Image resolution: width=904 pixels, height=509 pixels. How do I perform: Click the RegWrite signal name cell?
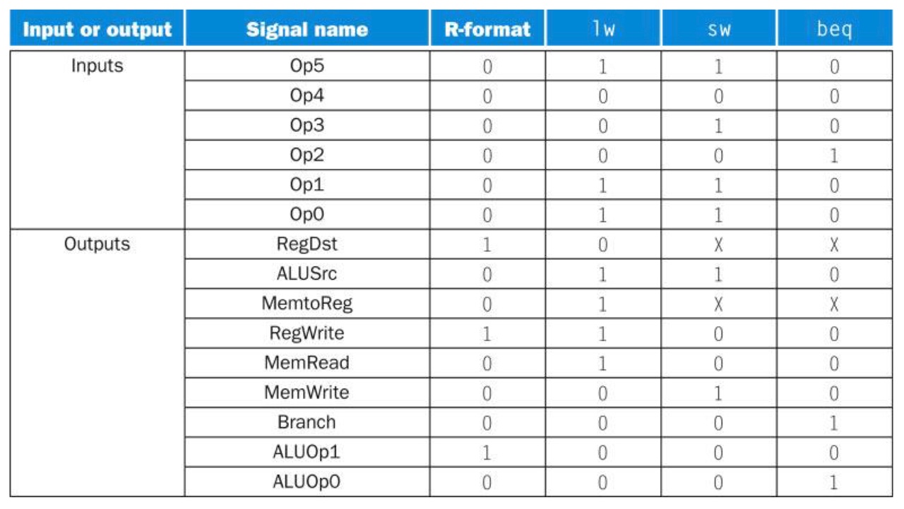click(307, 333)
